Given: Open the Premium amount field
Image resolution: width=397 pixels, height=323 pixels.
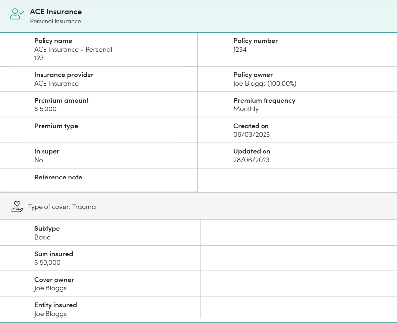Looking at the screenshot, I should (46, 108).
